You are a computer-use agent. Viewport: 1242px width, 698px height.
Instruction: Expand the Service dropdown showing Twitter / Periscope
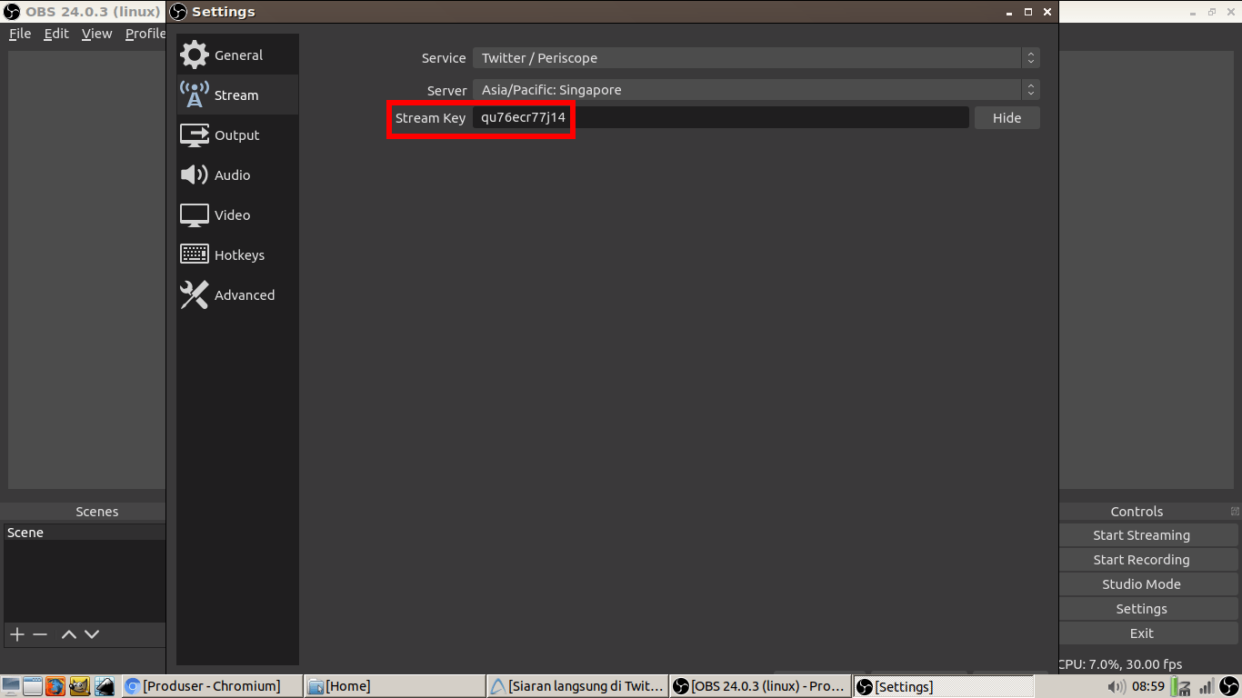pos(756,58)
